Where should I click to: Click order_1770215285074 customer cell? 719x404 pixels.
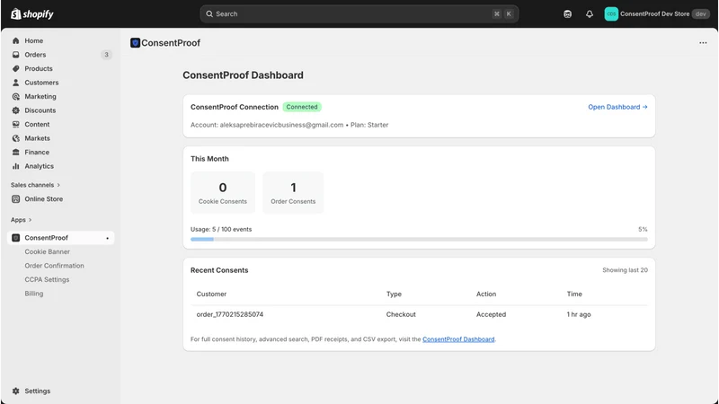230,315
